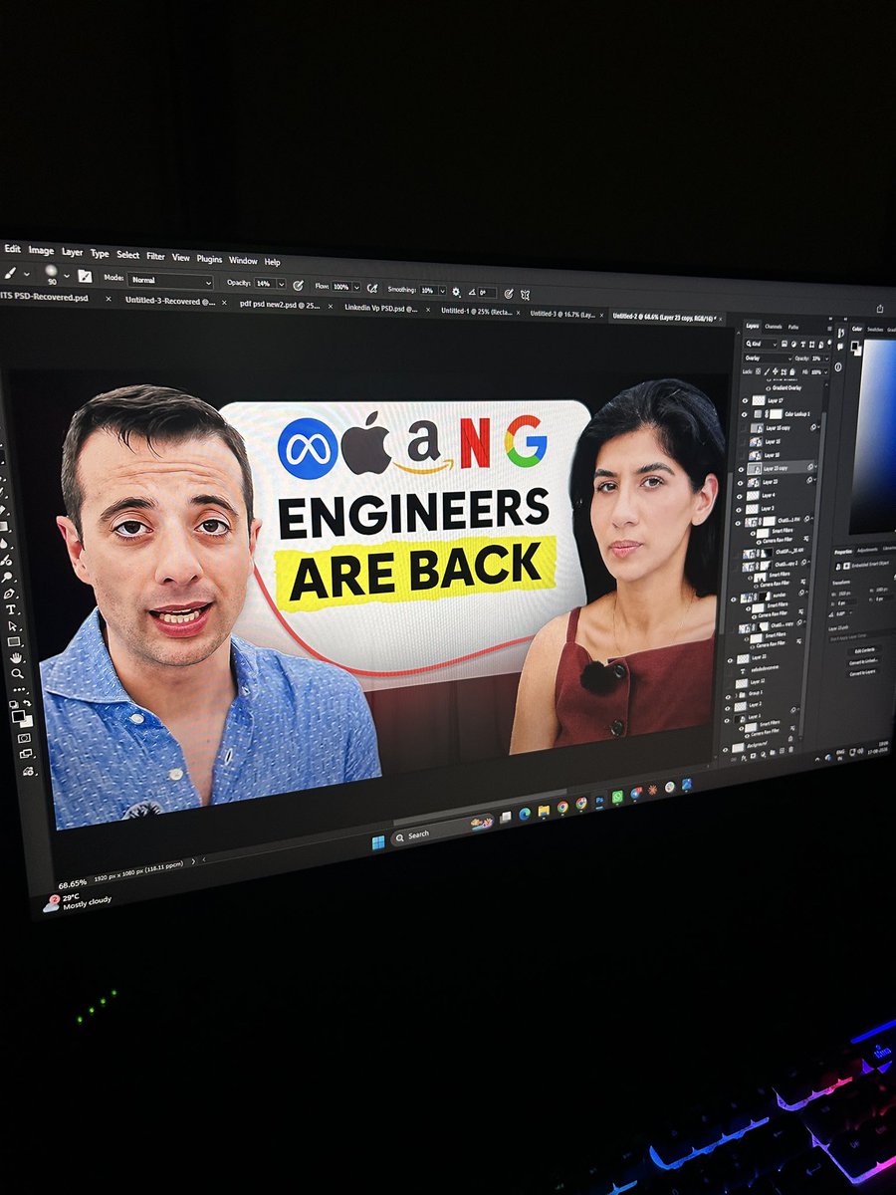Open WhatsApp from the taskbar
896x1195 pixels.
click(x=617, y=797)
